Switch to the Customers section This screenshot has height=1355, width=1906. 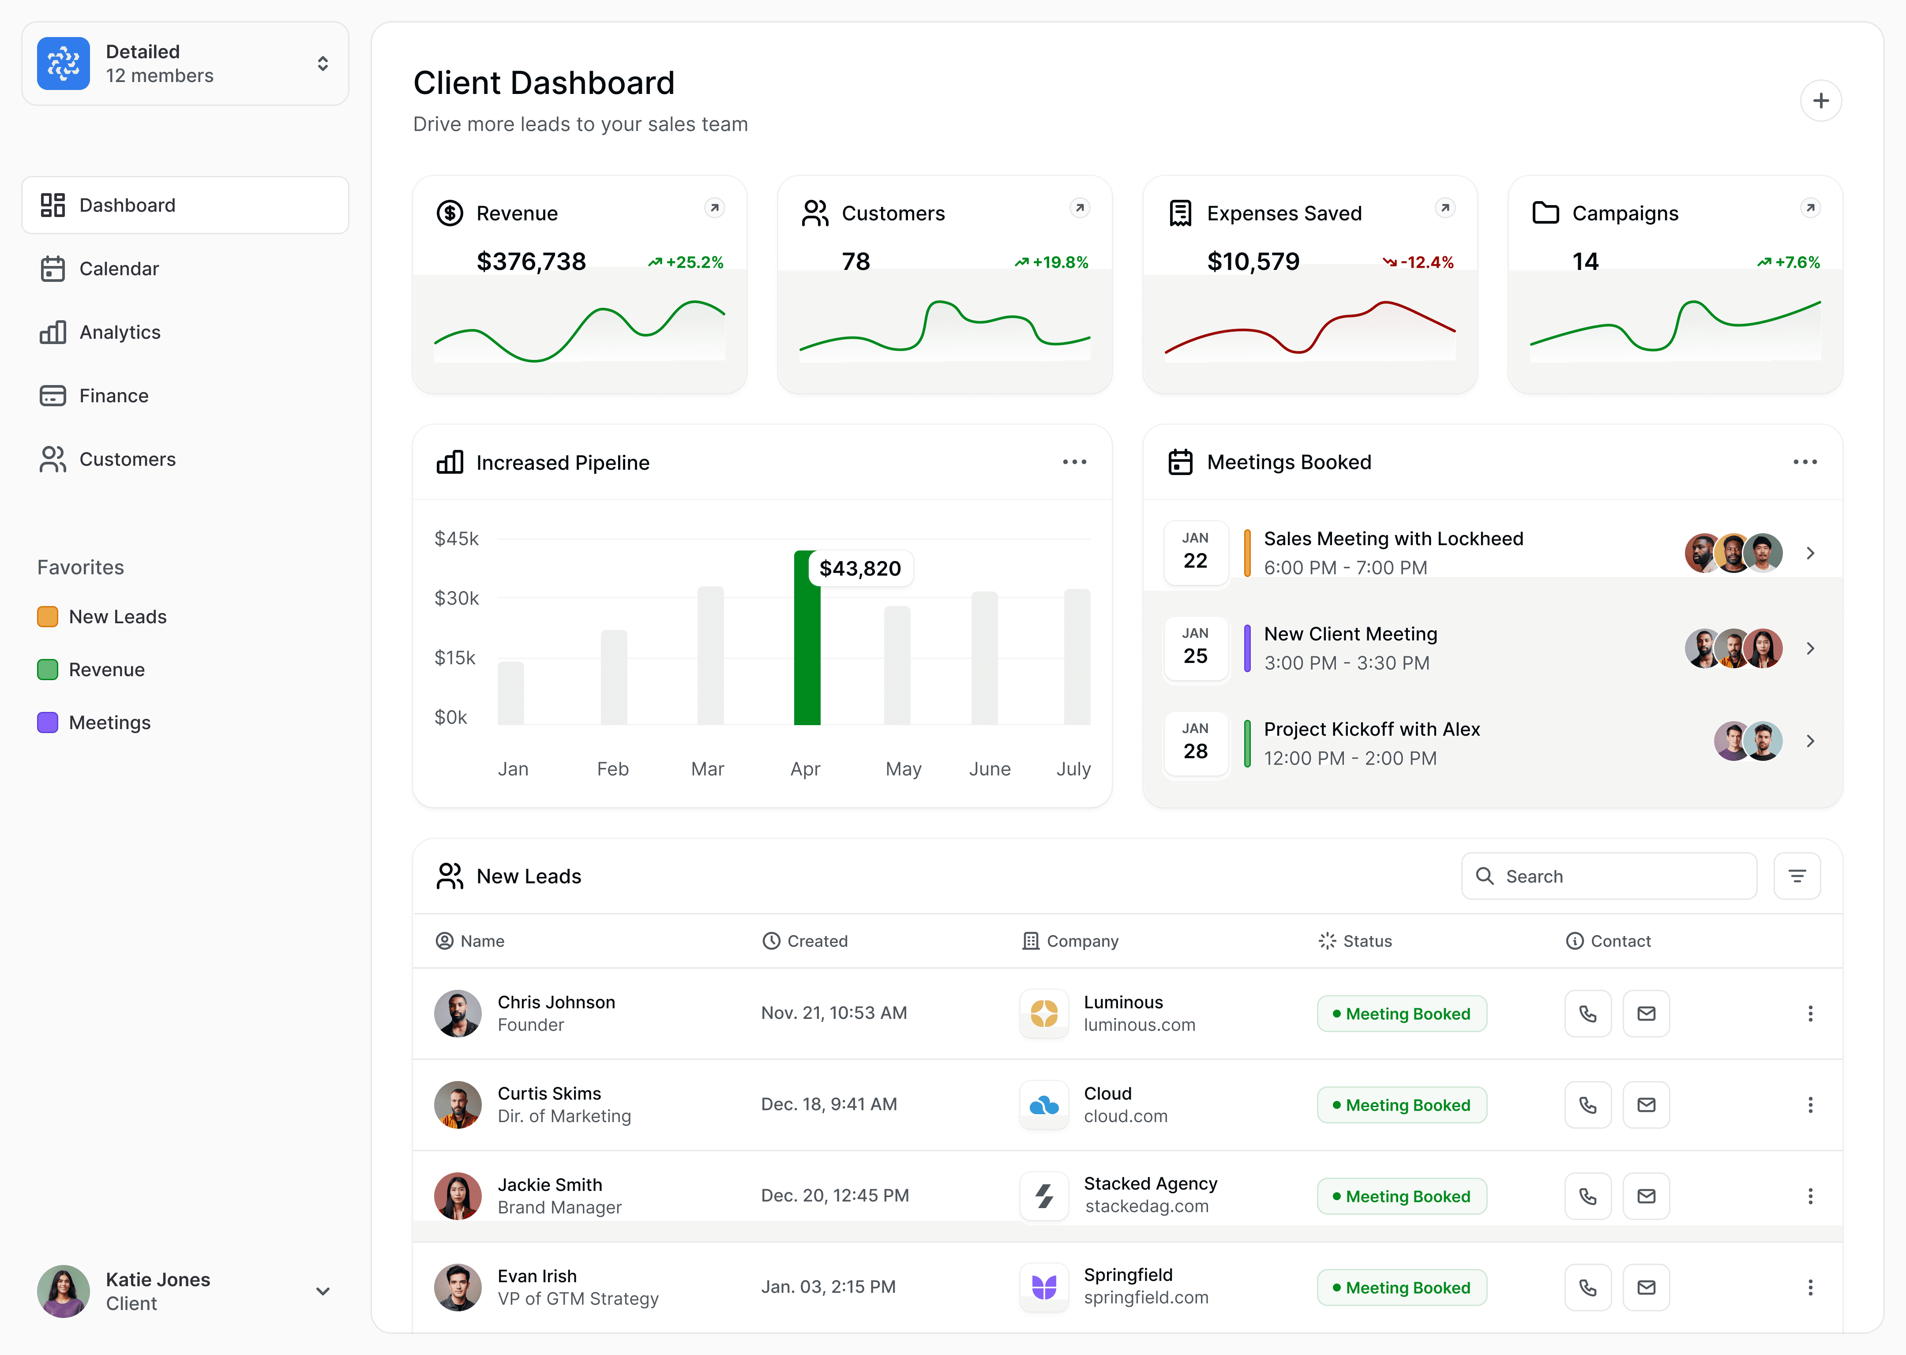pos(127,459)
